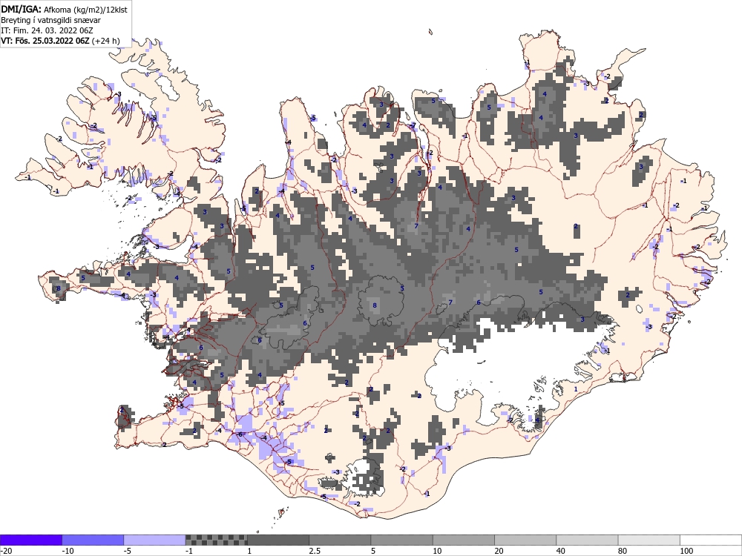Pick the light lavender legend swatch for -5 to -1

click(x=155, y=540)
